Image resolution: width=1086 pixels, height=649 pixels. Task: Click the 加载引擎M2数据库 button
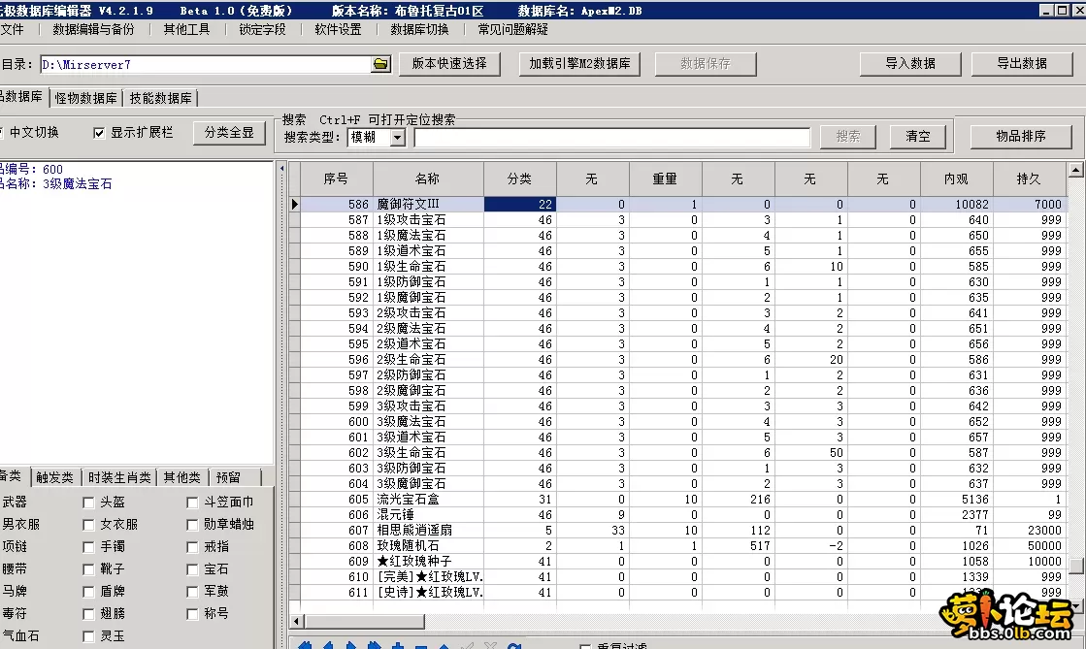pyautogui.click(x=579, y=64)
